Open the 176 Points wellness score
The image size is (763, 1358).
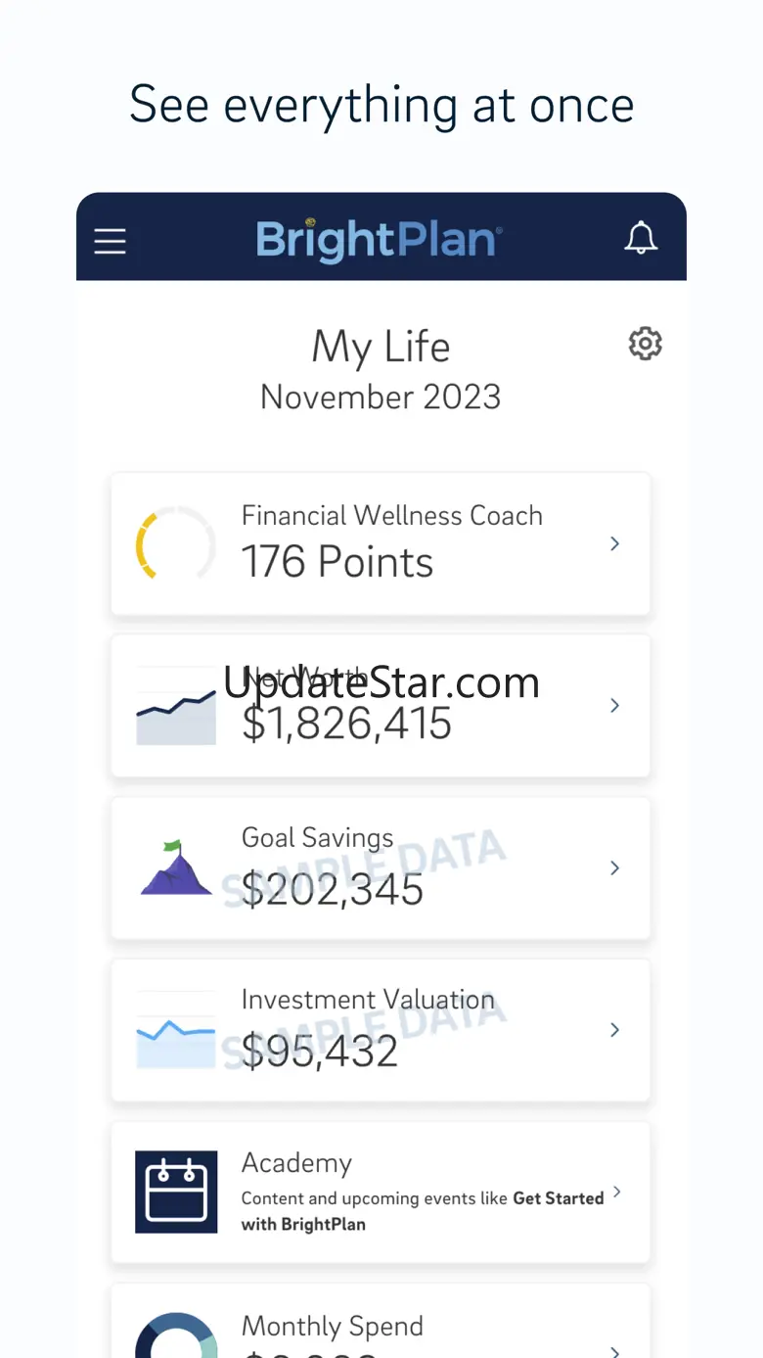(x=337, y=562)
